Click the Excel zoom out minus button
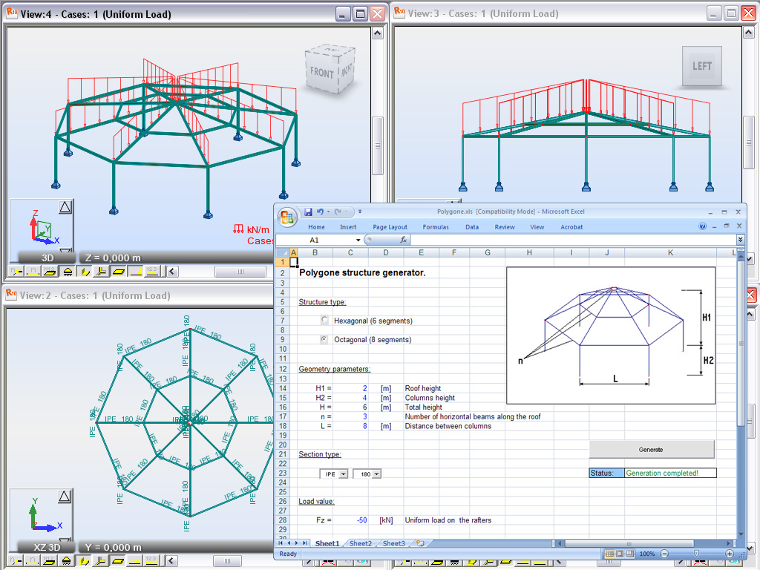 tap(664, 554)
